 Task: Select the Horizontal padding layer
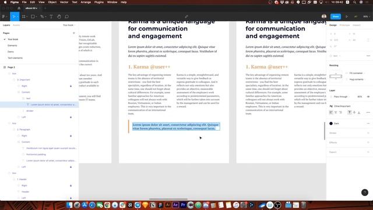click(x=36, y=155)
